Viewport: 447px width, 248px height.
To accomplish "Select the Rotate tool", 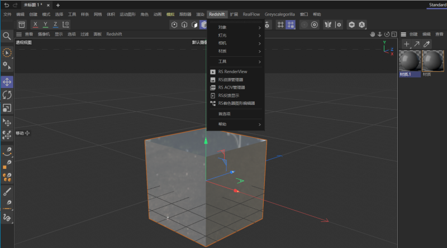I will click(7, 95).
